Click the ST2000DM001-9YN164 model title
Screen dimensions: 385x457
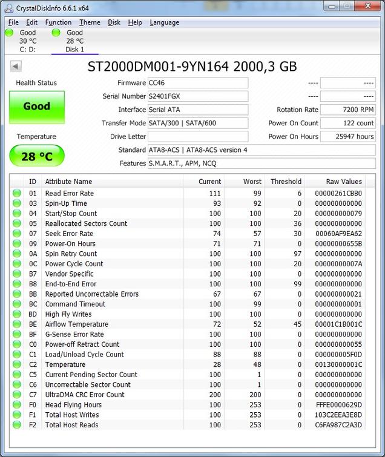[x=192, y=67]
